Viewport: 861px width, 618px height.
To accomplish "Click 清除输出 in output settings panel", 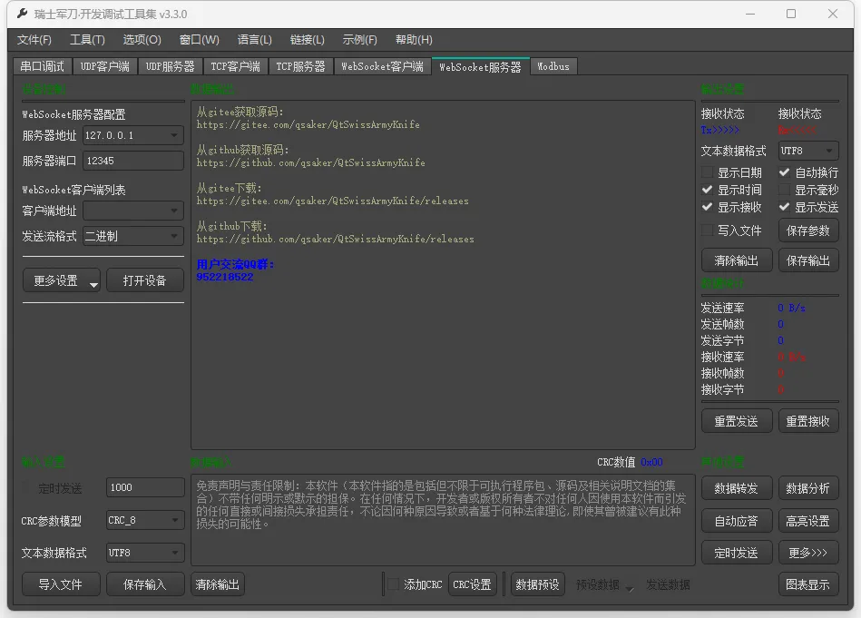I will [x=737, y=260].
